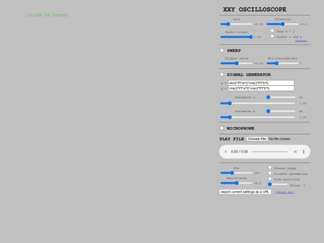
Task: Click the Trigger value slider
Action: (236, 63)
